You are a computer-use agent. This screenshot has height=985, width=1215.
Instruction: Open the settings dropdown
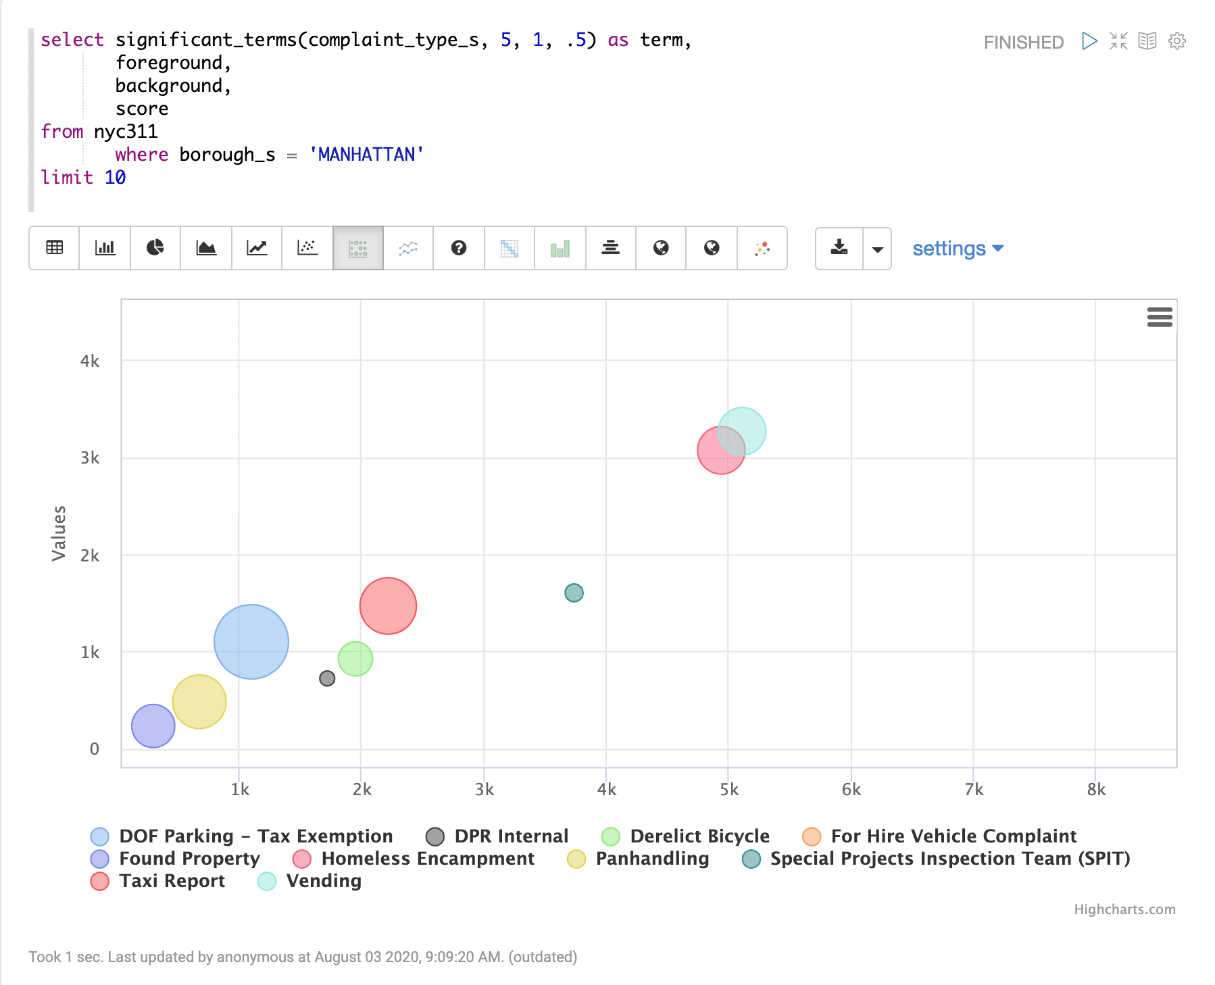(x=957, y=248)
